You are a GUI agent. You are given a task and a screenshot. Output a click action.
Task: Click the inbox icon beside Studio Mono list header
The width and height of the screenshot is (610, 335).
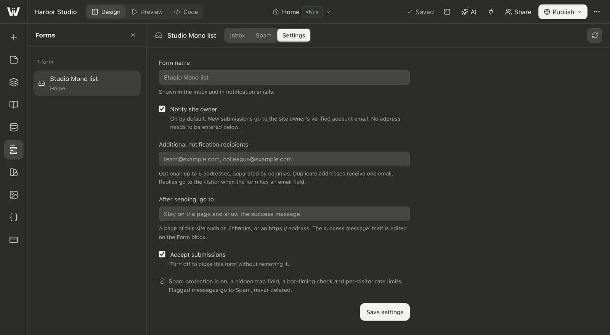pyautogui.click(x=159, y=35)
